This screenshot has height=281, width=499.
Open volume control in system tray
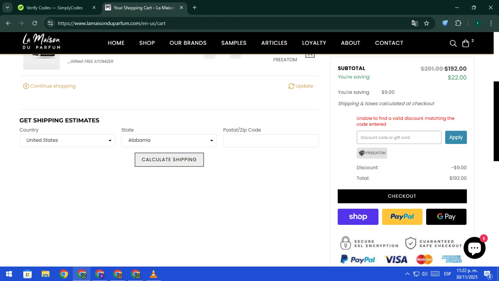[x=425, y=274]
